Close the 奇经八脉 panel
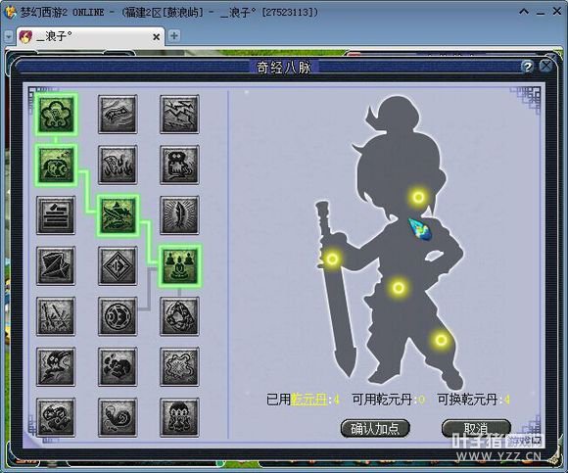 point(545,66)
